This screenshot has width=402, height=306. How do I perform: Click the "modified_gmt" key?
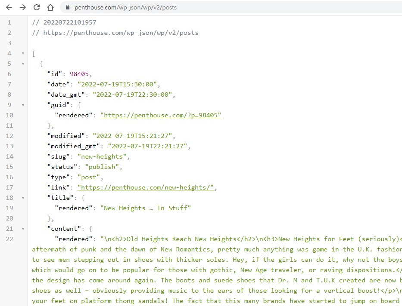pyautogui.click(x=73, y=146)
